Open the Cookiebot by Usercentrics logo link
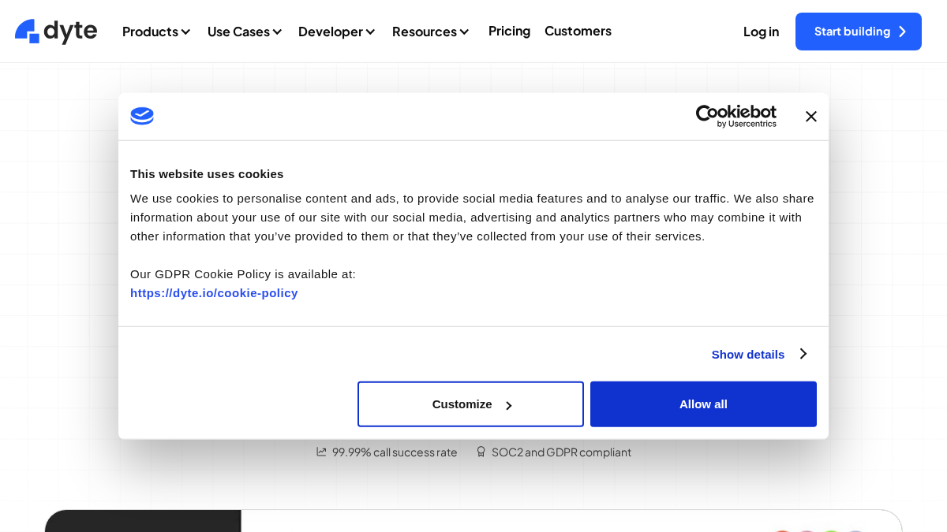 click(x=736, y=116)
